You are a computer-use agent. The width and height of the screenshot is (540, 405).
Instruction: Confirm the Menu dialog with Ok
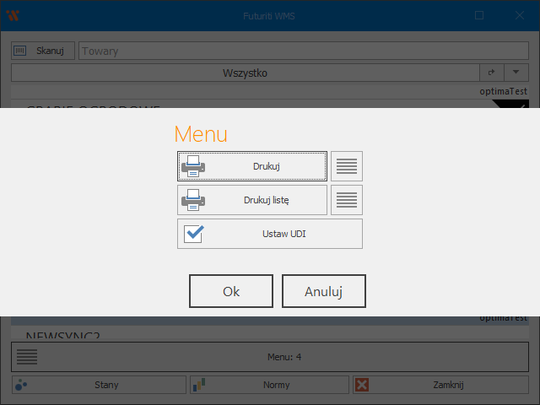231,291
